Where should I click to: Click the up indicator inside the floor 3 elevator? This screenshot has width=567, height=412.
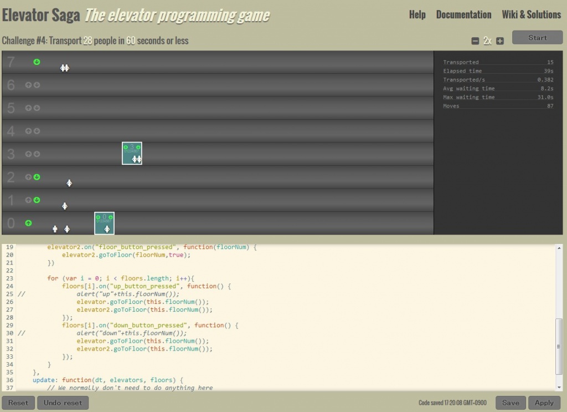coord(126,147)
